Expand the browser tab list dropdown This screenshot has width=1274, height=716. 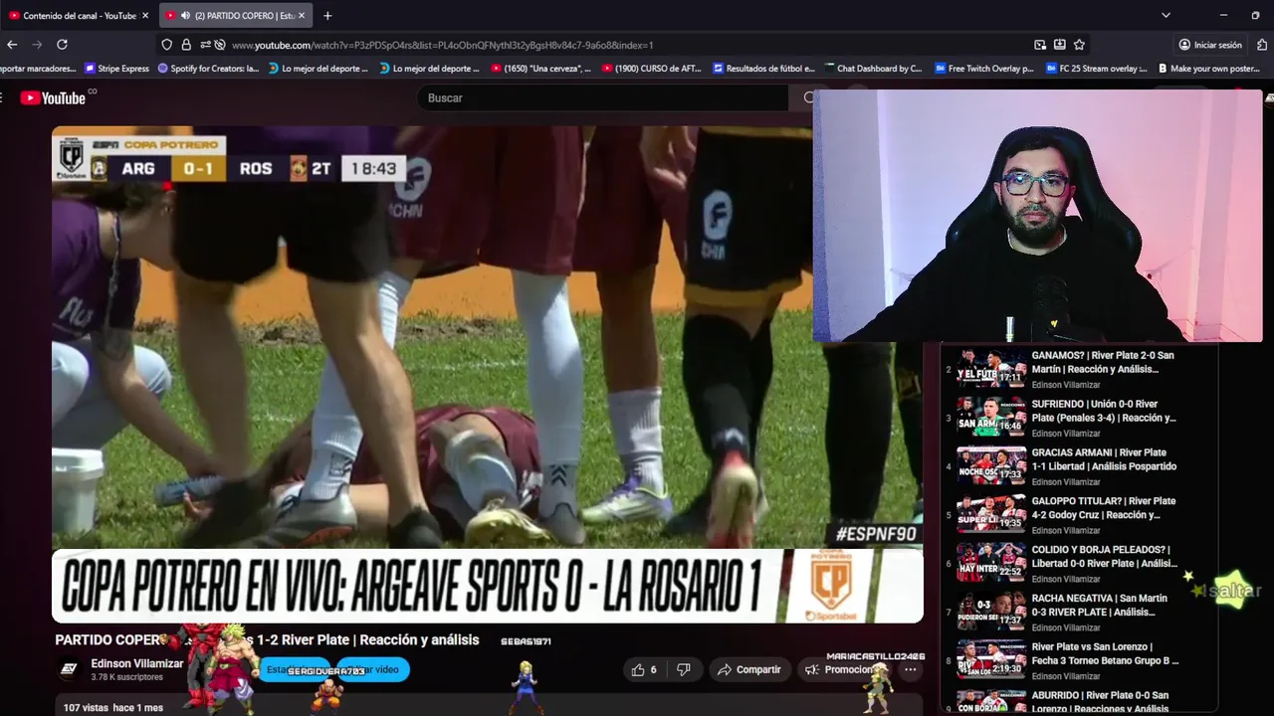click(x=1166, y=16)
